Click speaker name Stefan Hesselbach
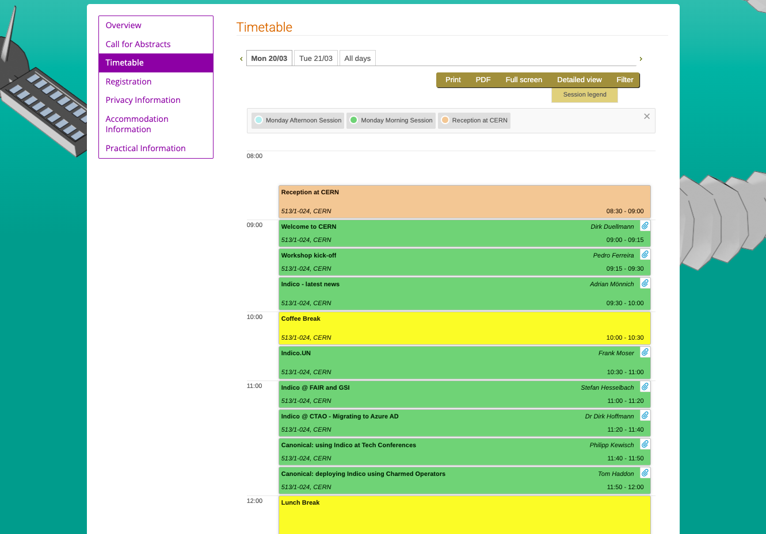The image size is (766, 534). pos(607,387)
